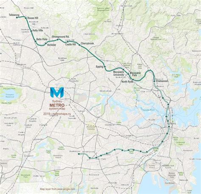Click the Sydney METRO system map title
The height and width of the screenshot is (194, 201).
point(57,105)
